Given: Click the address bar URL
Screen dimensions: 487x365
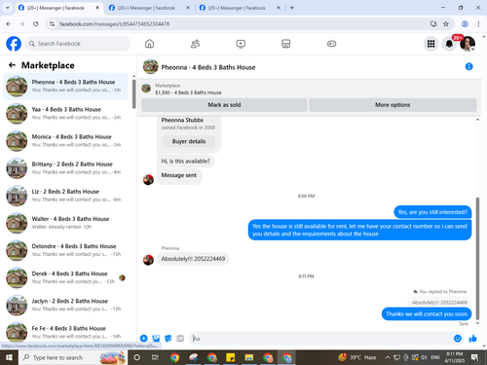Looking at the screenshot, I should [x=114, y=24].
